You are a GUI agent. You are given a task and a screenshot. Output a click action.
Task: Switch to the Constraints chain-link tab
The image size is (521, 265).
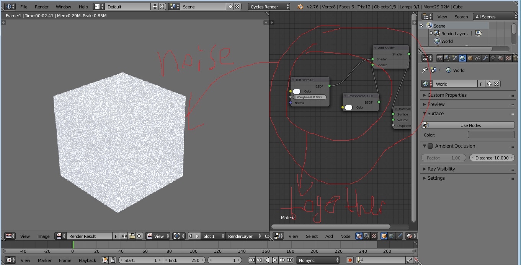[x=478, y=58]
